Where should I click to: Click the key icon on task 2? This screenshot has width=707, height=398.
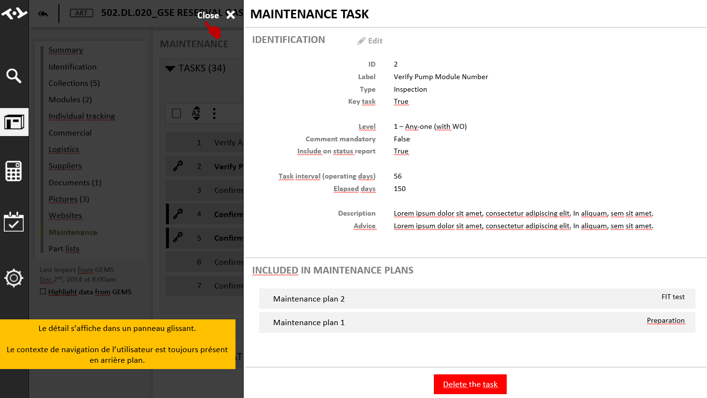(178, 166)
